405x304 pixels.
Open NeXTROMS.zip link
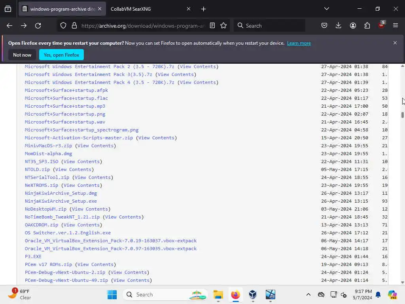[42, 185]
